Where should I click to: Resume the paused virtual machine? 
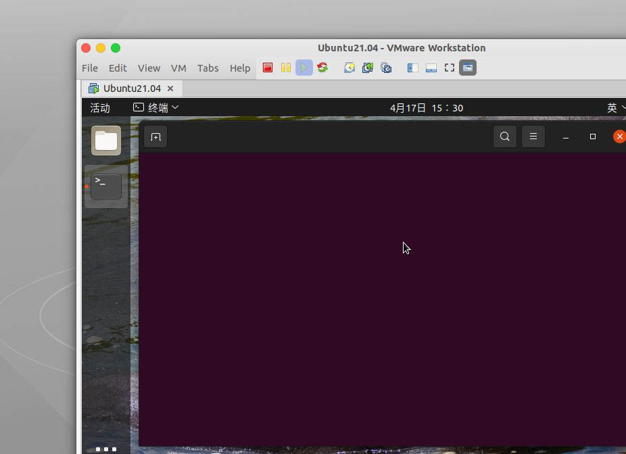point(304,68)
